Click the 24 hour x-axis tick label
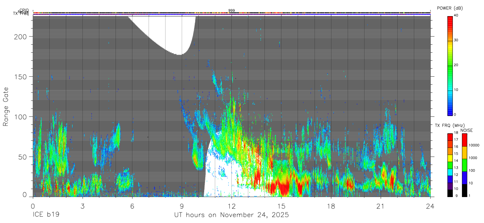This screenshot has height=223, width=484. (430, 206)
